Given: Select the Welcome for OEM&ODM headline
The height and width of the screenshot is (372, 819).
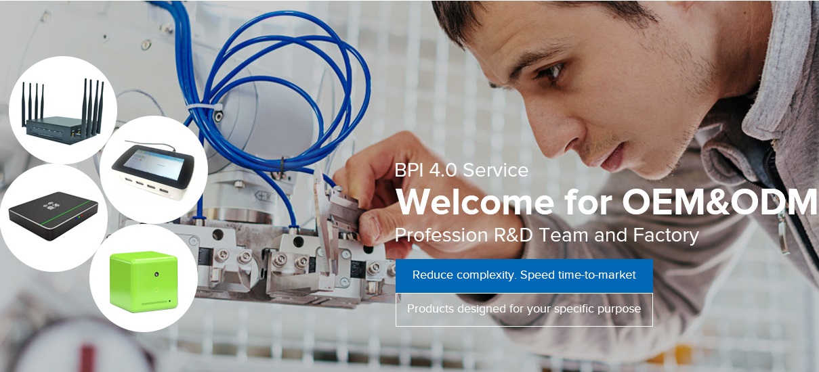Looking at the screenshot, I should pyautogui.click(x=606, y=201).
